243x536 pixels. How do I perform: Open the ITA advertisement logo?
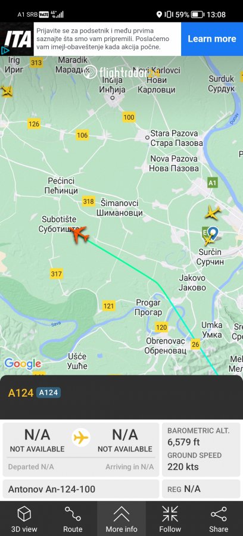(18, 38)
